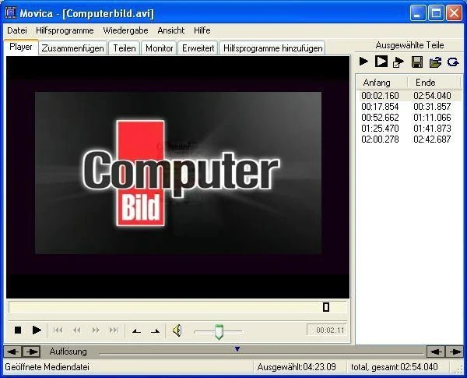Select the row starting at 00:17.854
The width and height of the screenshot is (467, 378).
[409, 107]
